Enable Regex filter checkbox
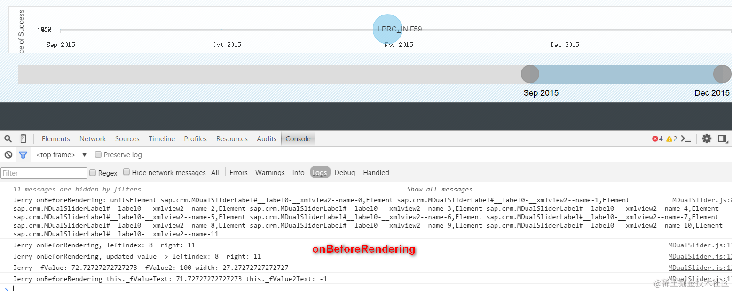The height and width of the screenshot is (291, 732). point(93,172)
